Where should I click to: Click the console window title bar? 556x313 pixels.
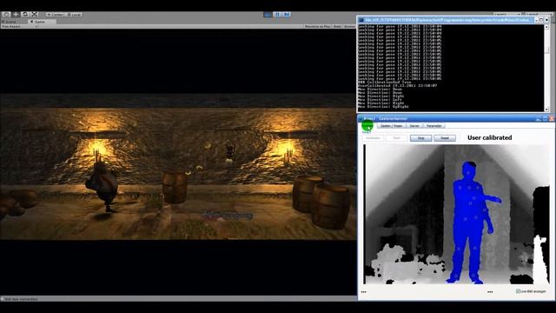(x=447, y=20)
